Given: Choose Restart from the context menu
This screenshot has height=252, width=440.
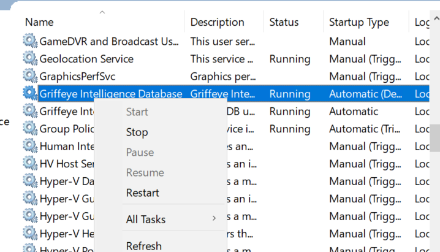Looking at the screenshot, I should point(142,193).
